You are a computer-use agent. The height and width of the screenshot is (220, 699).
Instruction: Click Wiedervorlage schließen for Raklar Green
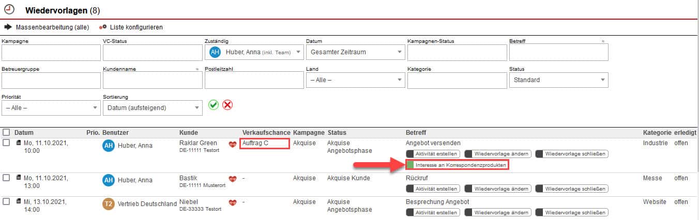(x=571, y=154)
